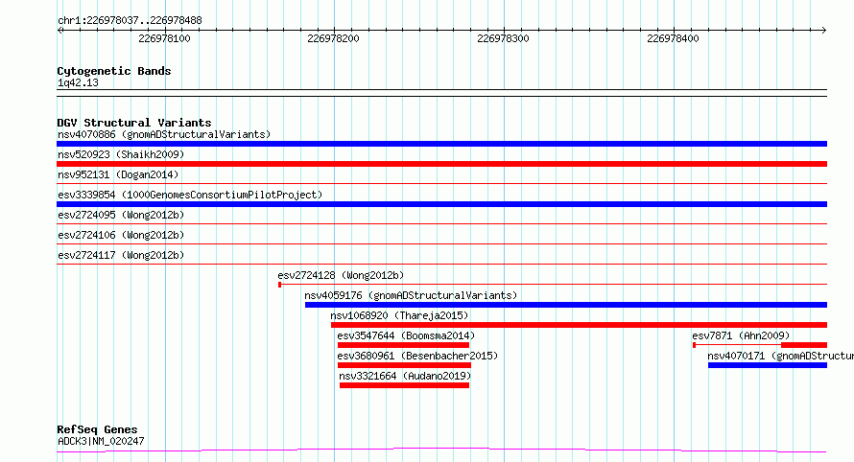Click the red esv3680961 variant bar

click(x=404, y=365)
